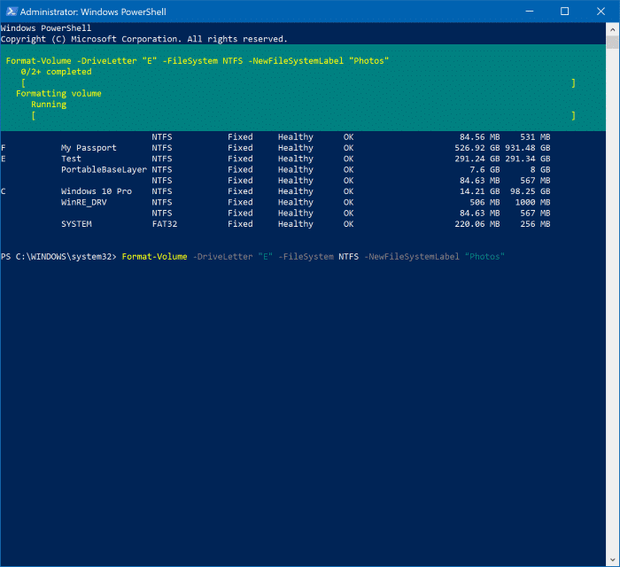This screenshot has width=620, height=567.
Task: Click the 1000 MB size value
Action: point(532,203)
